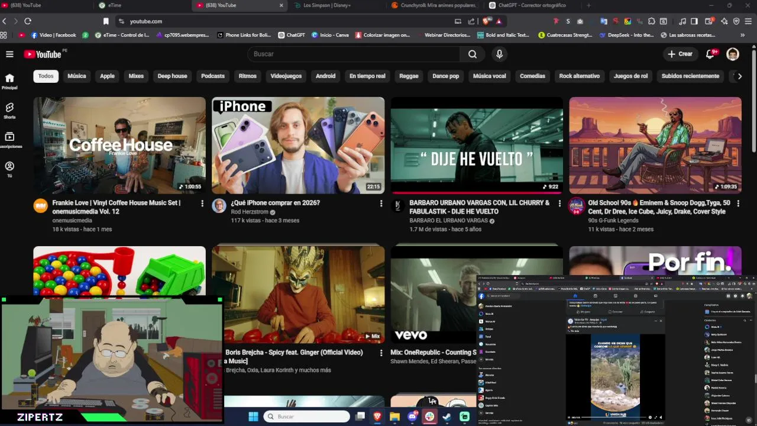Click the Rod Herzstrom channel avatar
The image size is (757, 426).
[219, 206]
